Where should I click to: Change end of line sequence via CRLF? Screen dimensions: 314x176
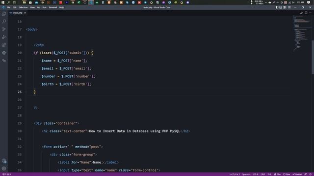pos(263,175)
